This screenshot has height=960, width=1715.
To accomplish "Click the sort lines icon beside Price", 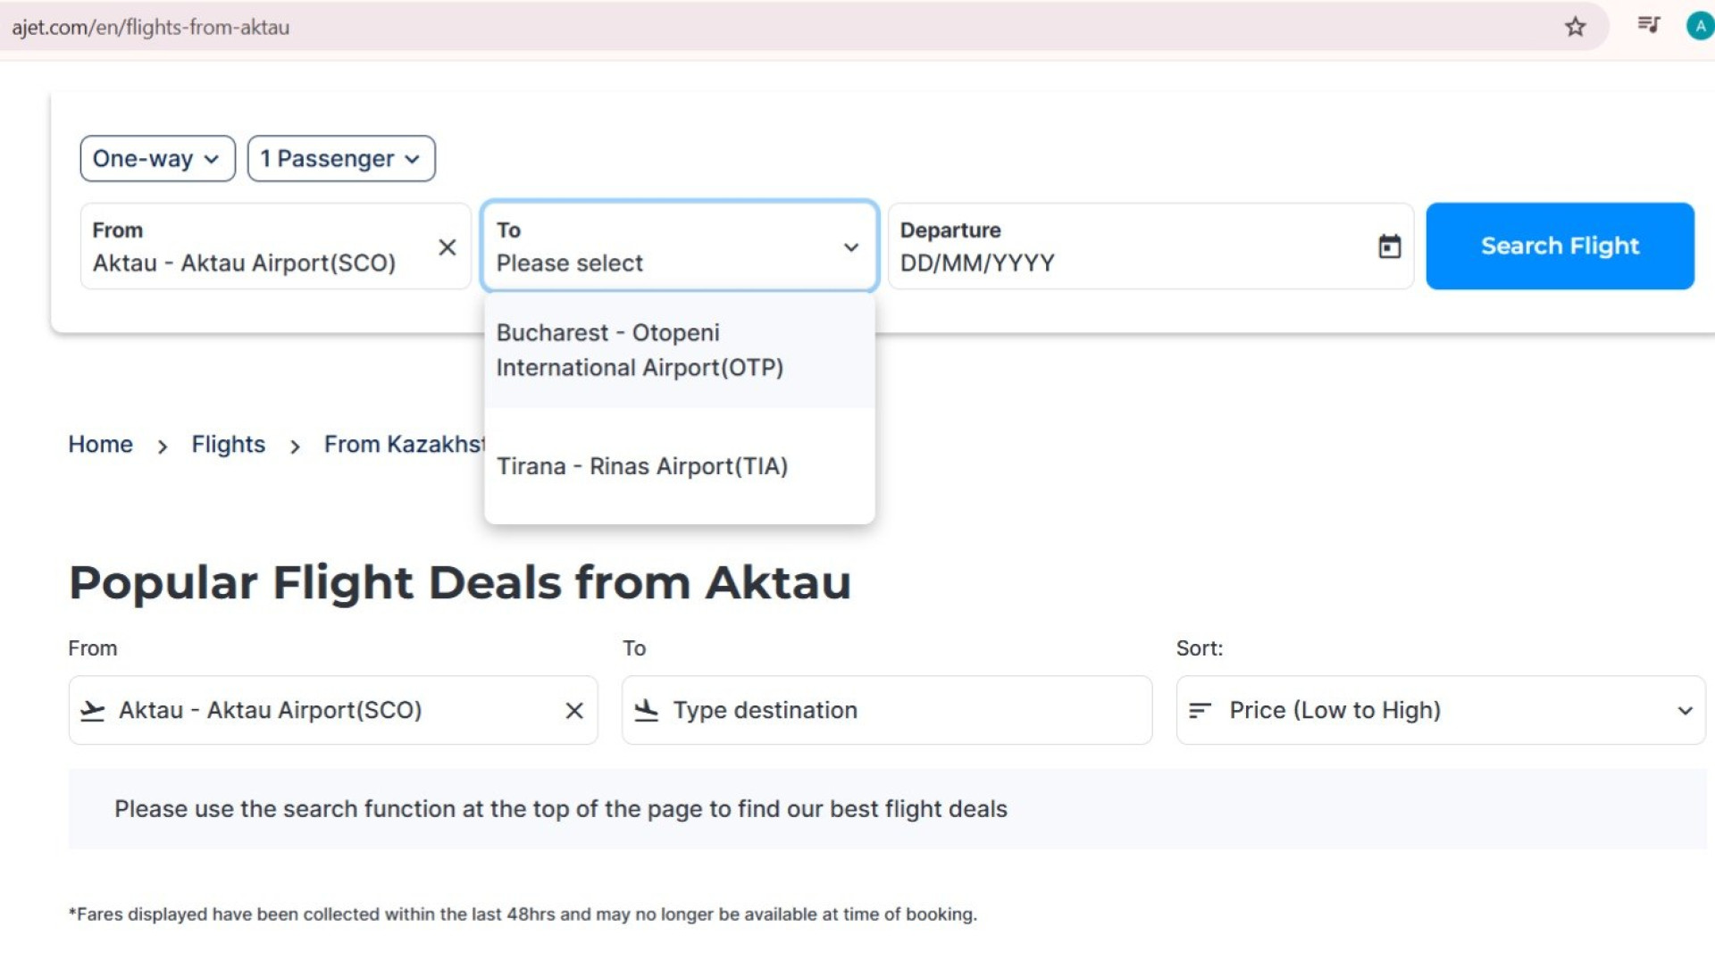I will (x=1200, y=711).
